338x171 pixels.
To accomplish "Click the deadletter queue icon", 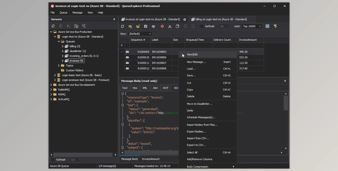I will 67,51.
